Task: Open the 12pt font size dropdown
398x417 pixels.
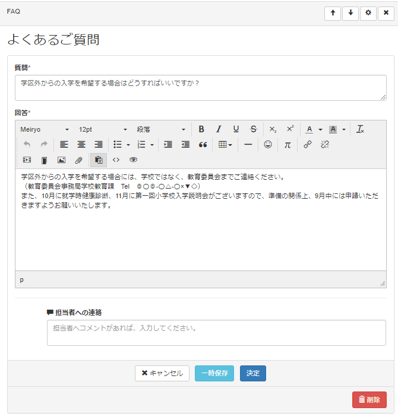Action: coord(103,129)
